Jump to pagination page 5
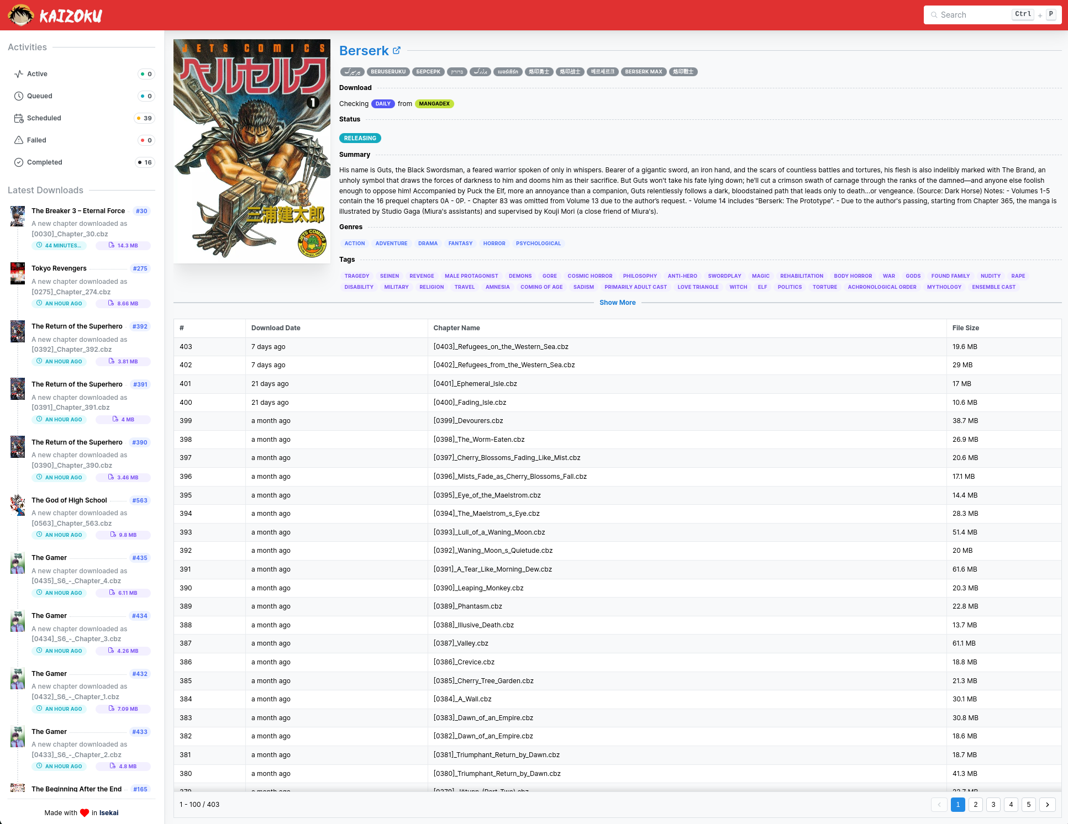The image size is (1068, 824). 1029,805
